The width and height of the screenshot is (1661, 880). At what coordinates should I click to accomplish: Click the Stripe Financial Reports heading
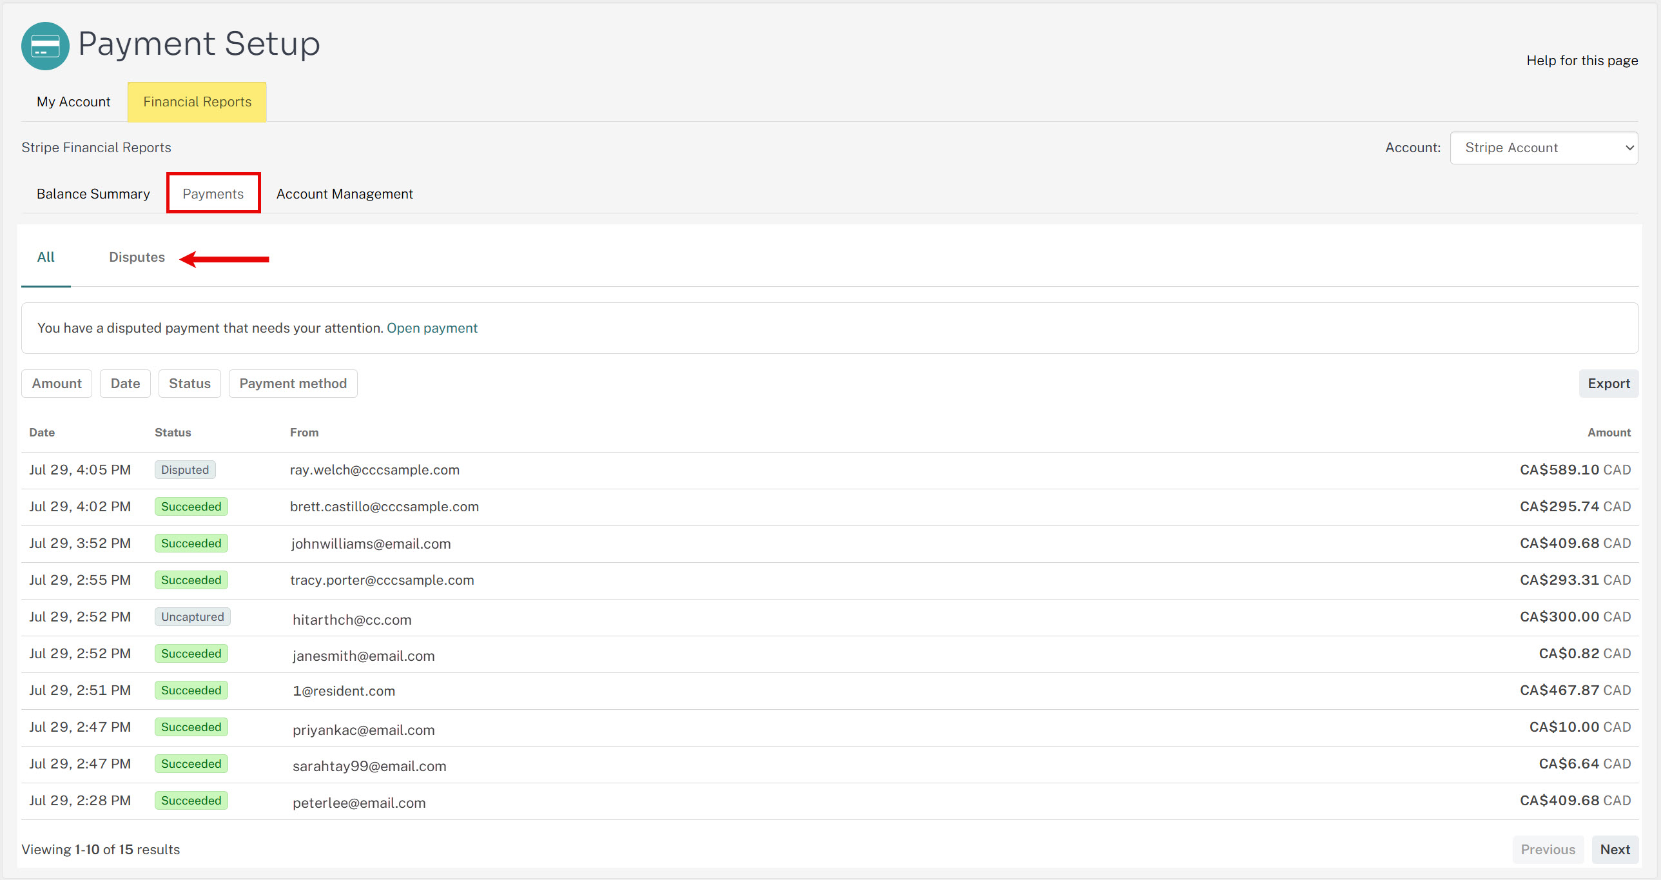coord(96,148)
